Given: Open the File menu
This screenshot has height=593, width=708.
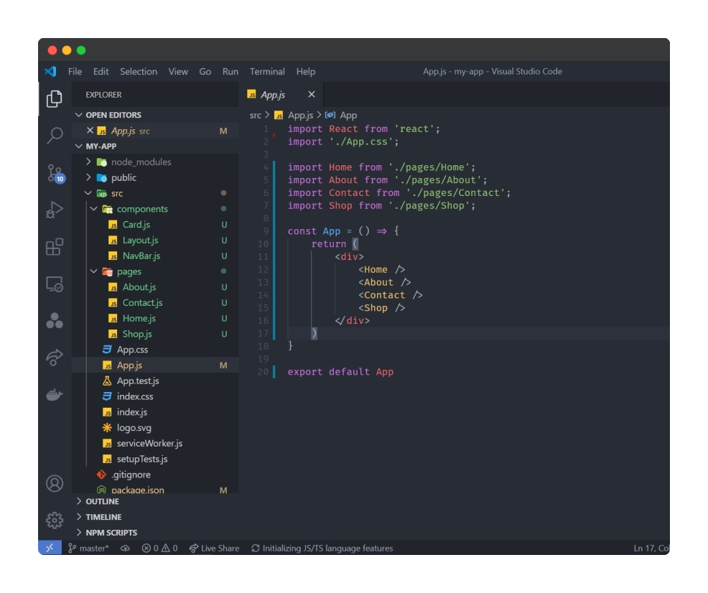Looking at the screenshot, I should point(75,71).
